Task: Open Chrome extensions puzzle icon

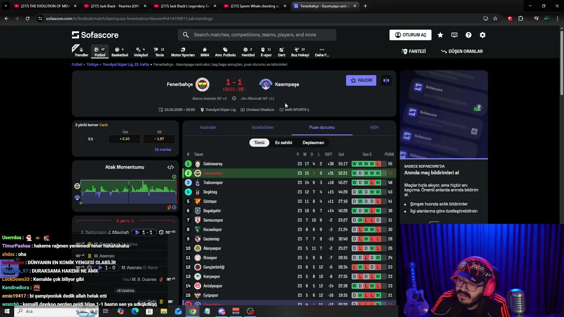Action: [520, 18]
